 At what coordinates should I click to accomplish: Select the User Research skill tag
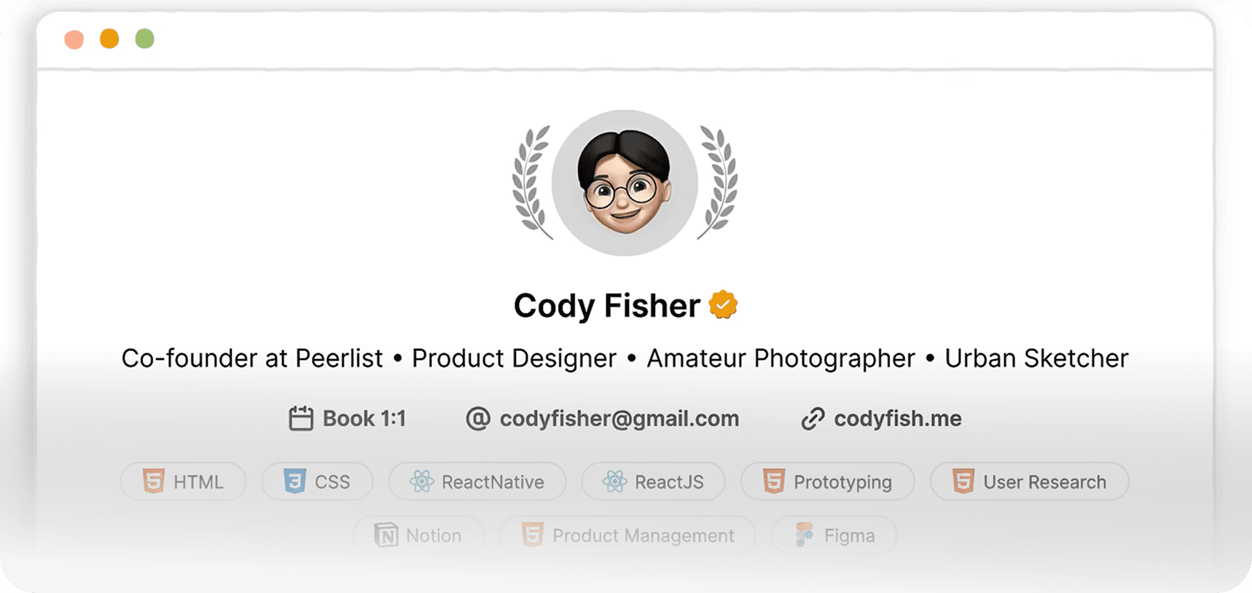[1029, 482]
